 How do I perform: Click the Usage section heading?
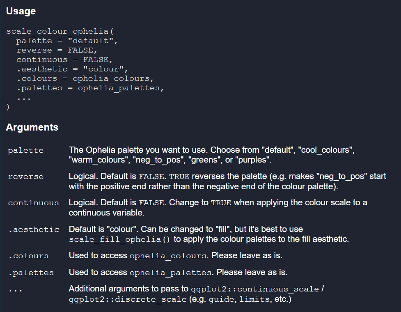21,11
